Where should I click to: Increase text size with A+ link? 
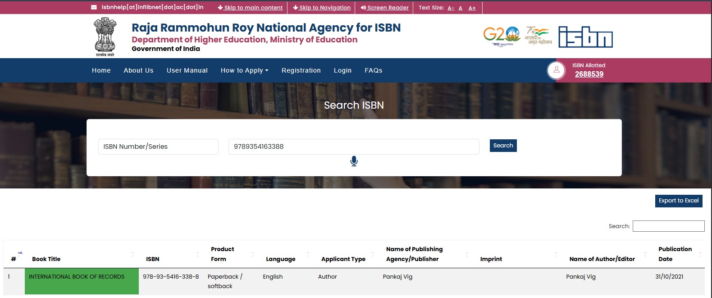coord(472,8)
